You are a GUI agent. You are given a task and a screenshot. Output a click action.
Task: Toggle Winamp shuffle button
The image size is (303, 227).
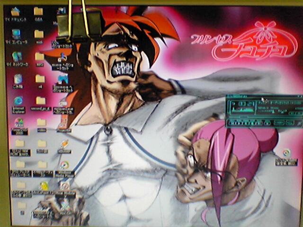(x=279, y=123)
